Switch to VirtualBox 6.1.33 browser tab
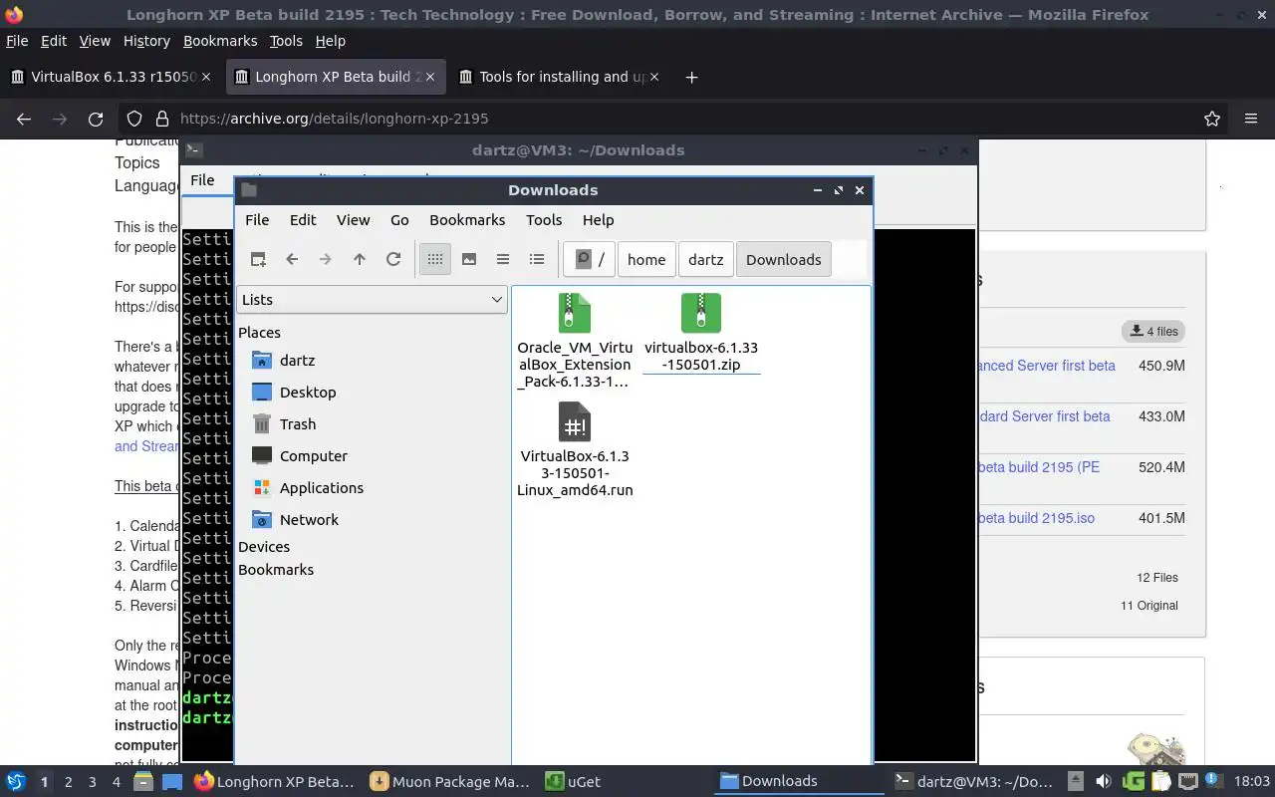The height and width of the screenshot is (797, 1275). pyautogui.click(x=110, y=77)
